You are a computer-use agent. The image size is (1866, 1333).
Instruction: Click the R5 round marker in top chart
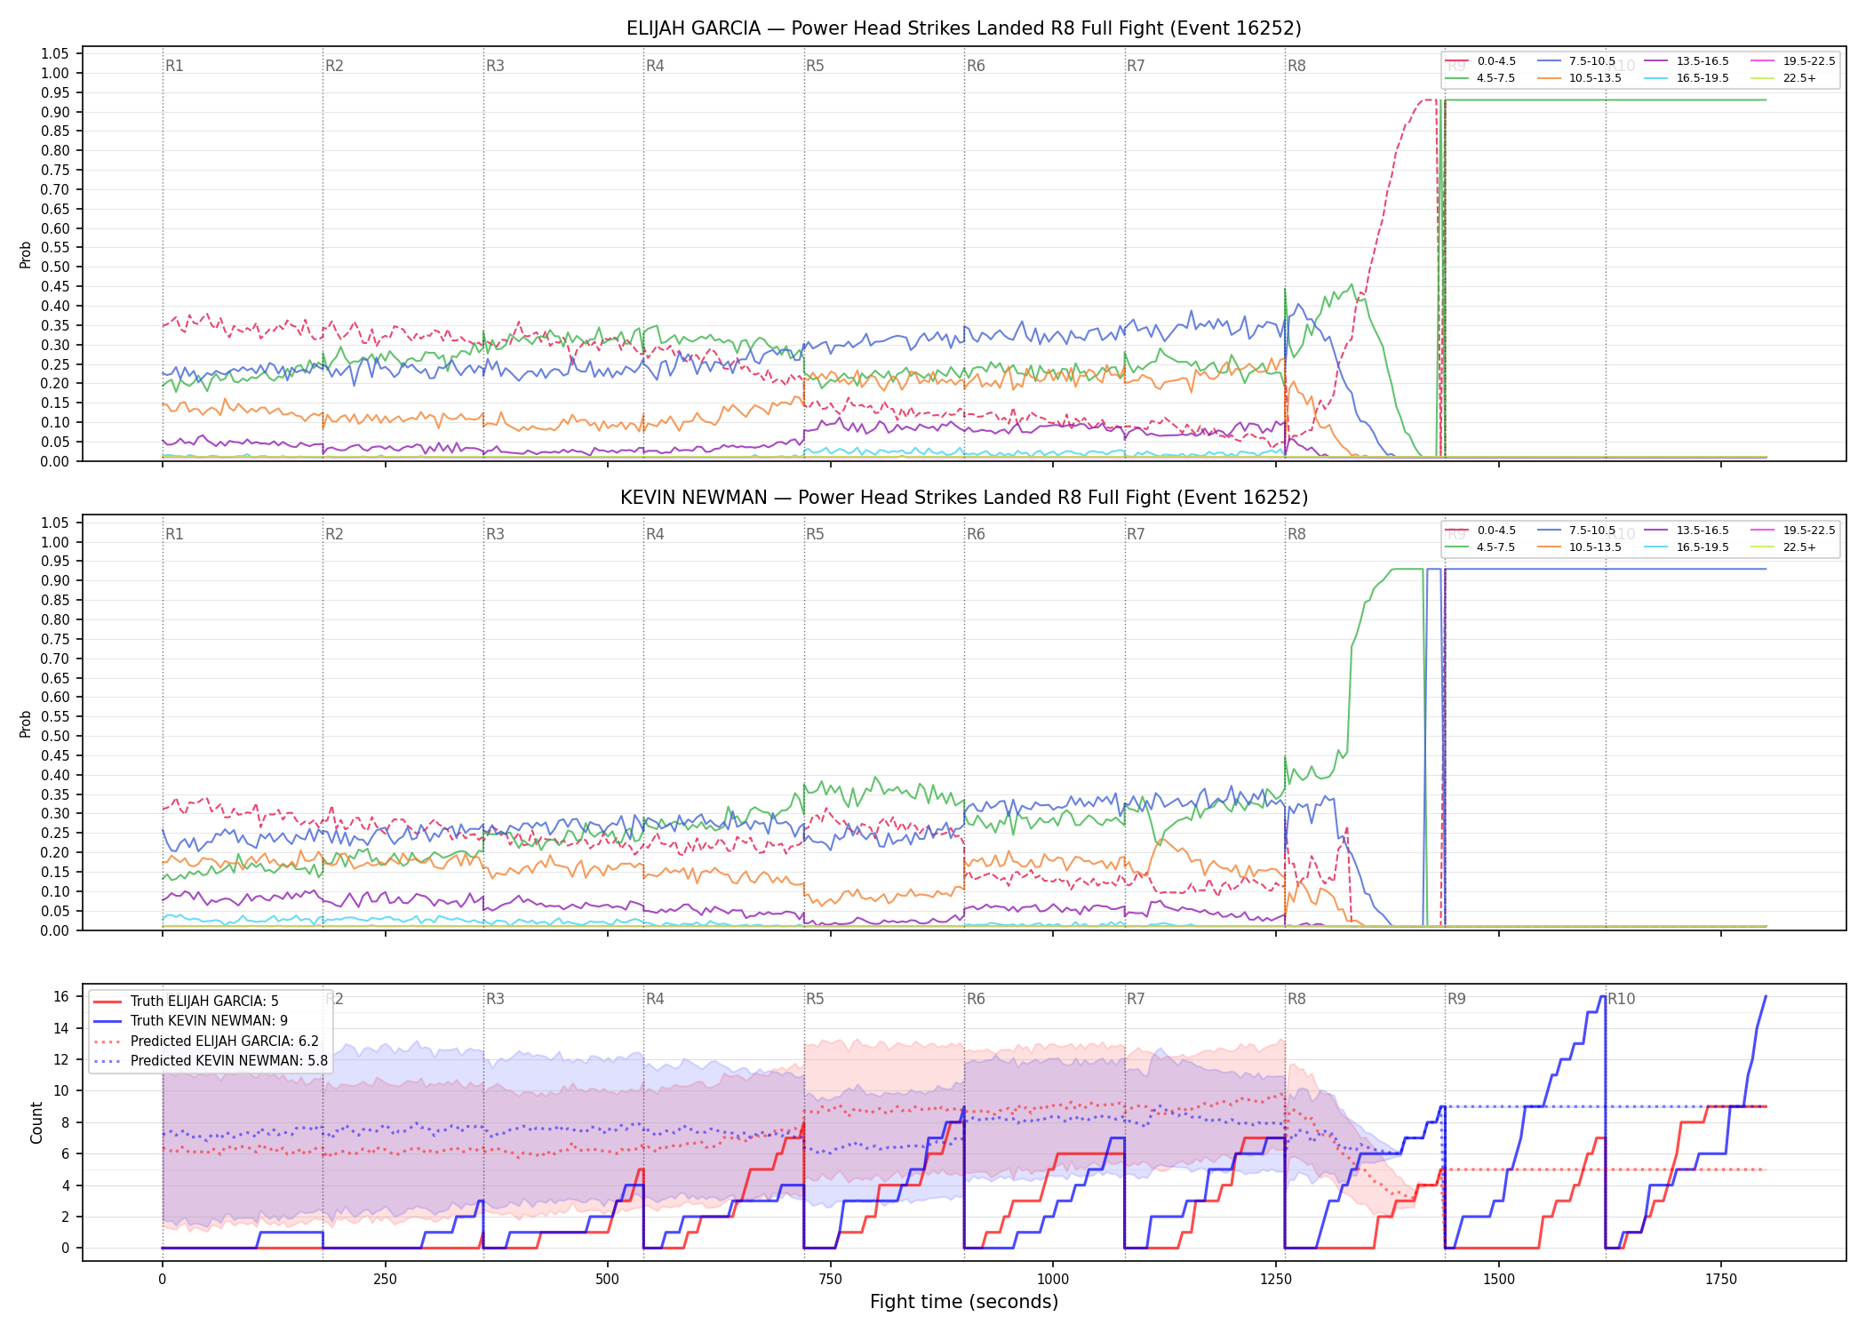(815, 66)
